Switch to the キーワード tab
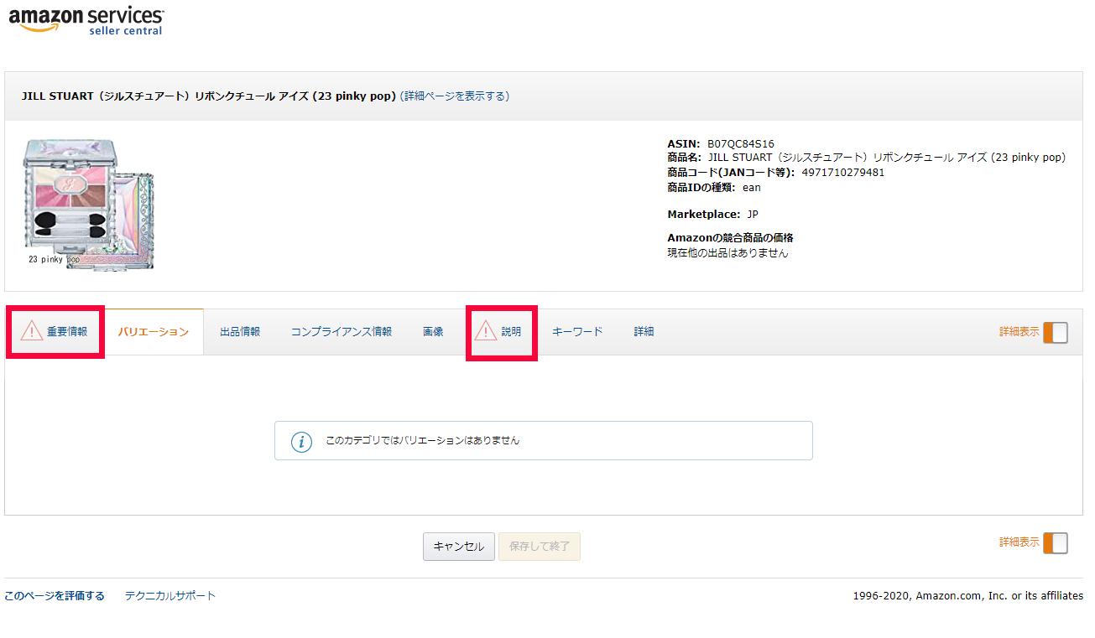 [577, 332]
